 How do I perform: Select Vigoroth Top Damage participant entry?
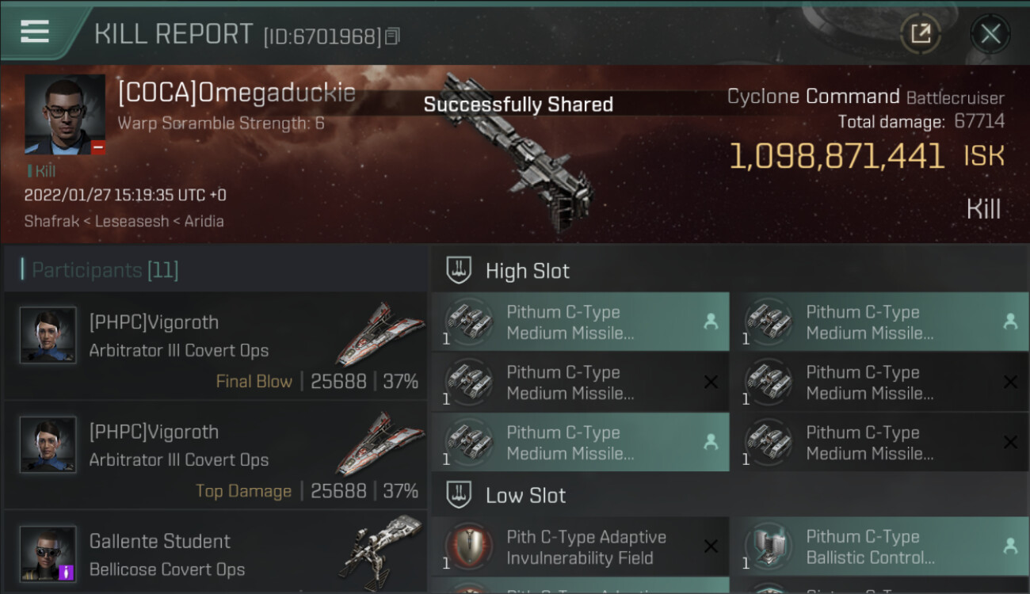coord(216,455)
